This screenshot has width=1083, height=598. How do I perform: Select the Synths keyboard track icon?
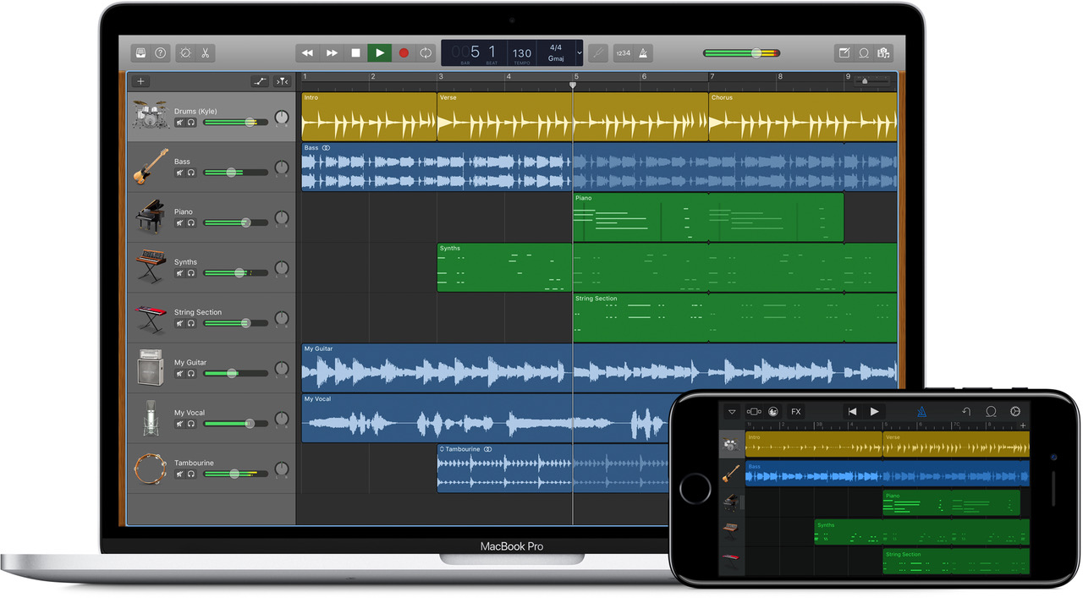151,266
